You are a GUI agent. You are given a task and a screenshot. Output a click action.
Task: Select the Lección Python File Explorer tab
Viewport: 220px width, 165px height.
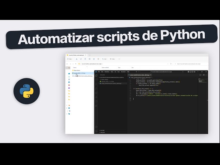[x=77, y=55]
